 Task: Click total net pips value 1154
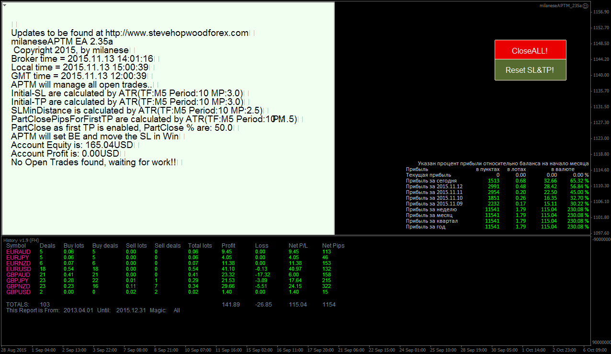tap(329, 305)
